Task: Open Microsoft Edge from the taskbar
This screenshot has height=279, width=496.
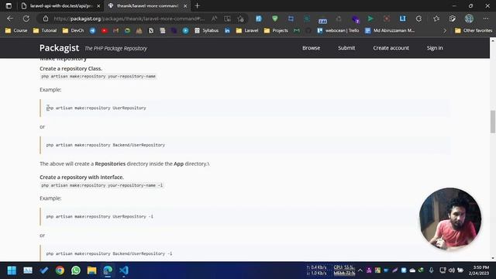Action: pyautogui.click(x=108, y=270)
